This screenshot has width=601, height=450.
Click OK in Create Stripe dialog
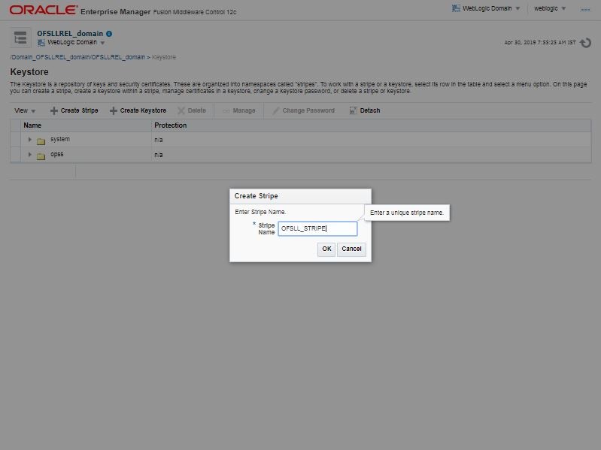pyautogui.click(x=326, y=249)
